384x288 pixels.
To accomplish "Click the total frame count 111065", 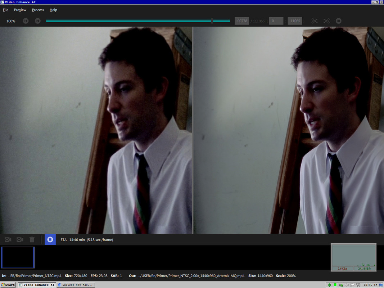I will coord(259,21).
